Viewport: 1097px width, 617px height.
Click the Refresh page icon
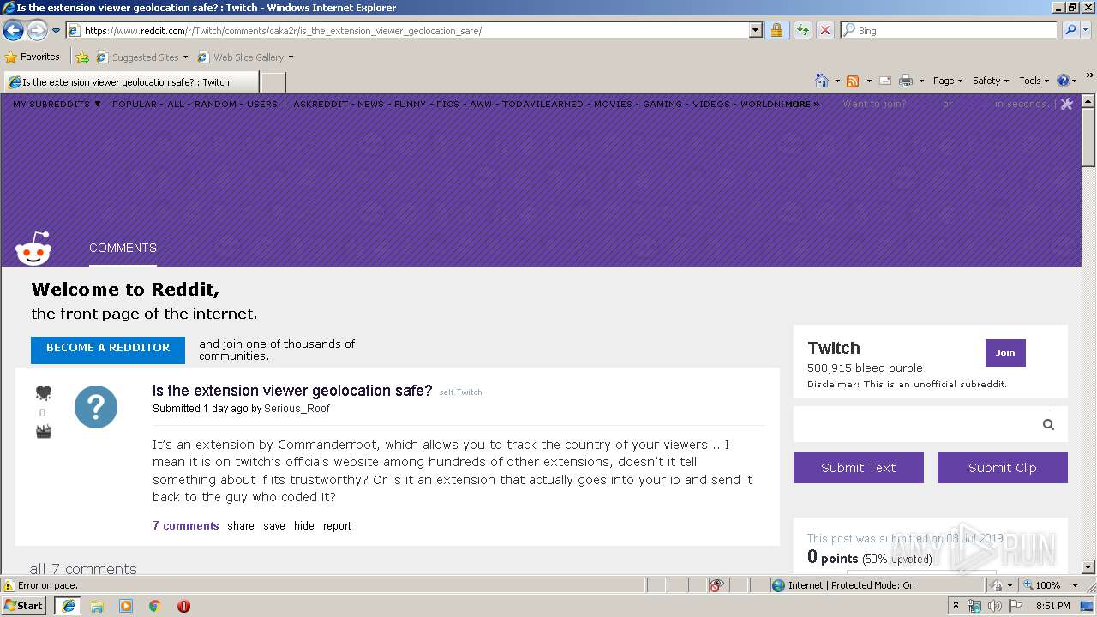click(803, 30)
